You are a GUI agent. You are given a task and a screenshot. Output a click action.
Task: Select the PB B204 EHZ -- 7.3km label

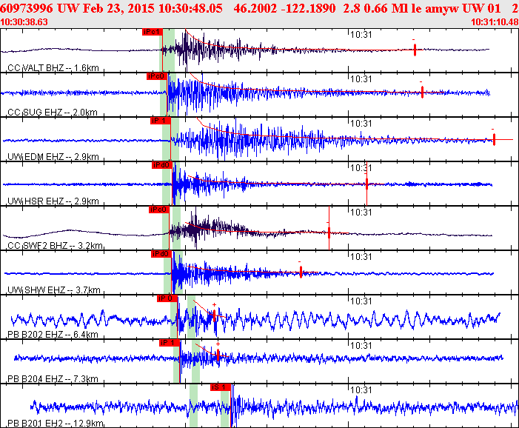pyautogui.click(x=53, y=378)
